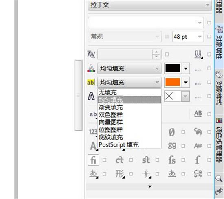224x199 pixels.
Task: Select highlighted 均匀填充 list option
Action: [130, 100]
